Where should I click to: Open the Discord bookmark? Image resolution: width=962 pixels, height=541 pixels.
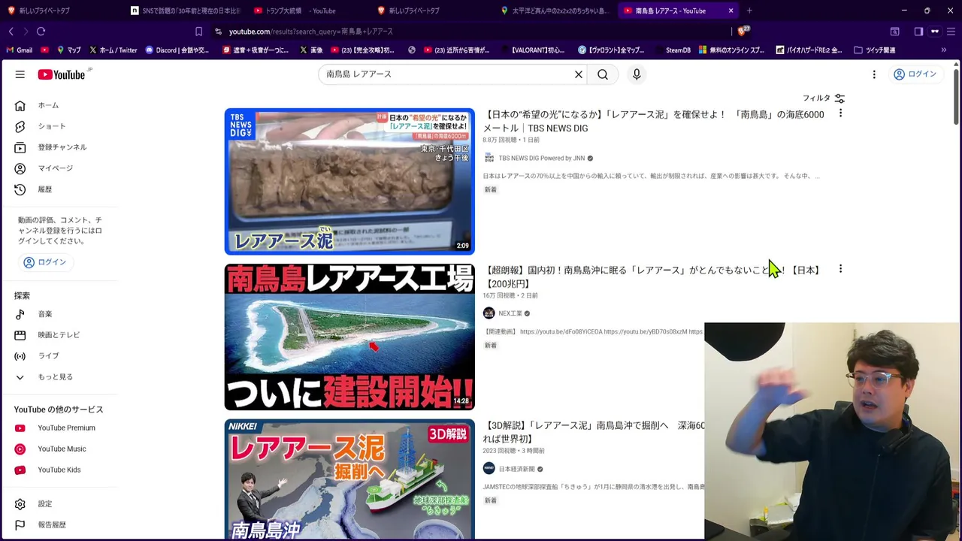(x=177, y=50)
